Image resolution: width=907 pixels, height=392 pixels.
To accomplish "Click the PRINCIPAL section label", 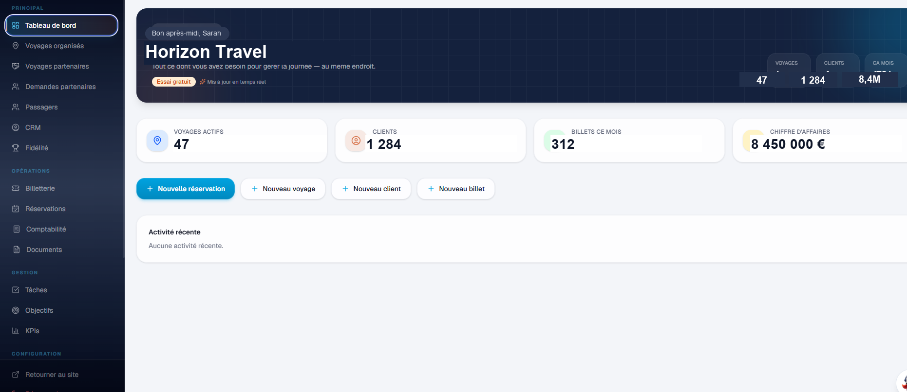I will pyautogui.click(x=27, y=8).
